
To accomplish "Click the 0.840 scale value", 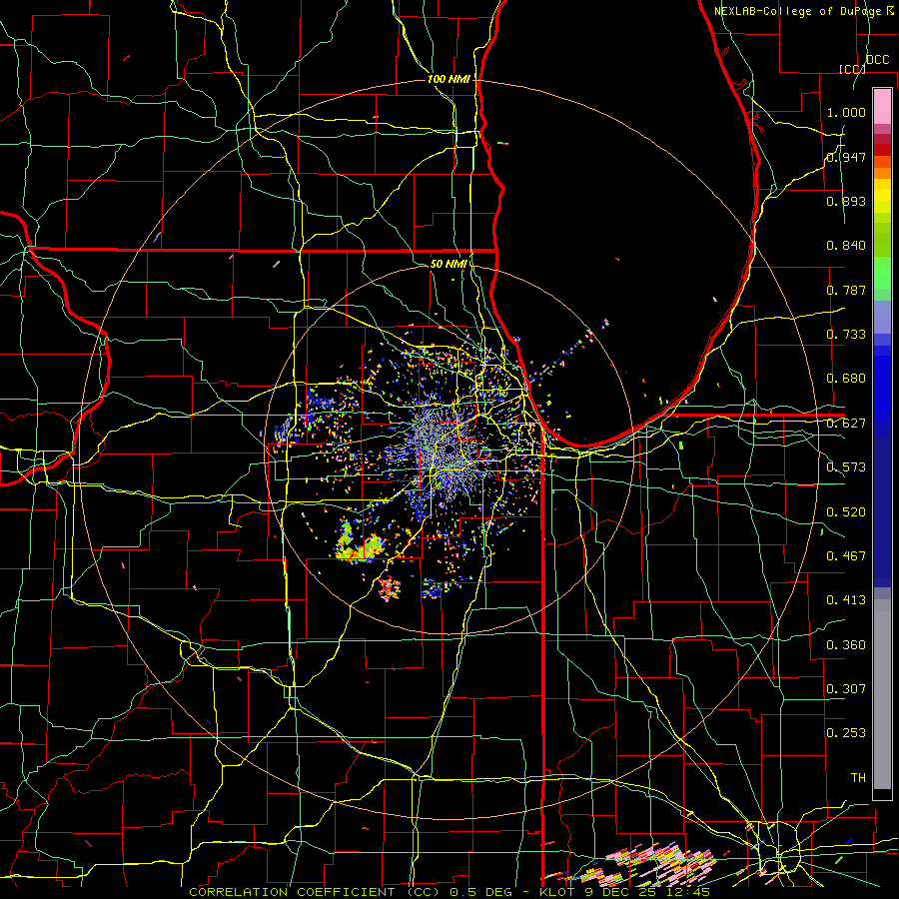I will (x=846, y=246).
